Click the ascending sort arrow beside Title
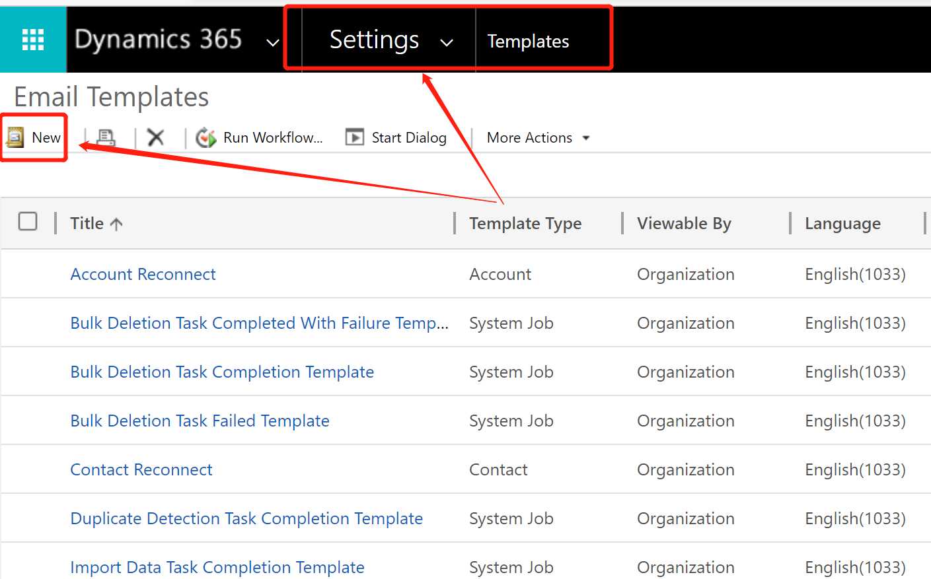931x579 pixels. click(x=116, y=224)
